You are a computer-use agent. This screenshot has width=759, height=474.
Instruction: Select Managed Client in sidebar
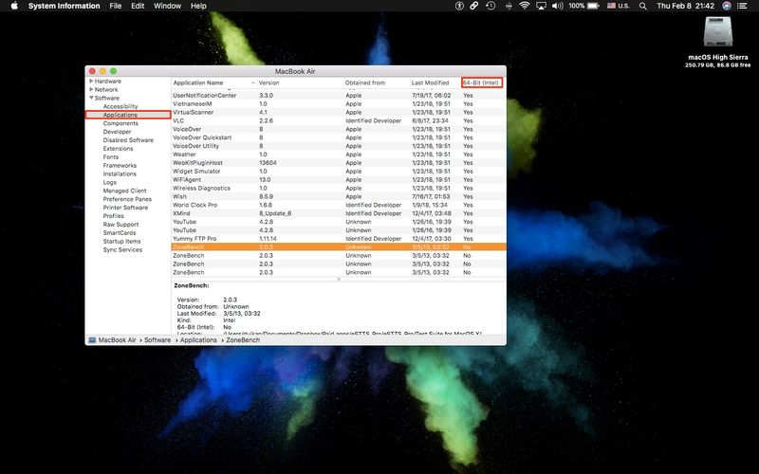coord(124,191)
